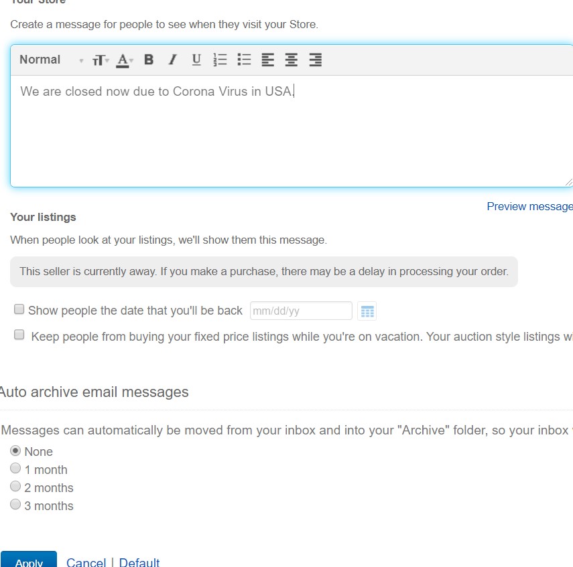Viewport: 573px width, 567px height.
Task: Click the Cancel link
Action: click(x=86, y=562)
